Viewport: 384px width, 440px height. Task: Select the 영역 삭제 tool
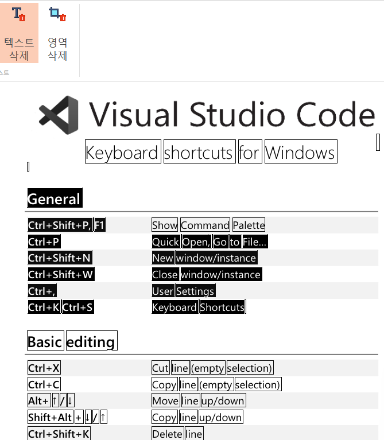tap(57, 33)
